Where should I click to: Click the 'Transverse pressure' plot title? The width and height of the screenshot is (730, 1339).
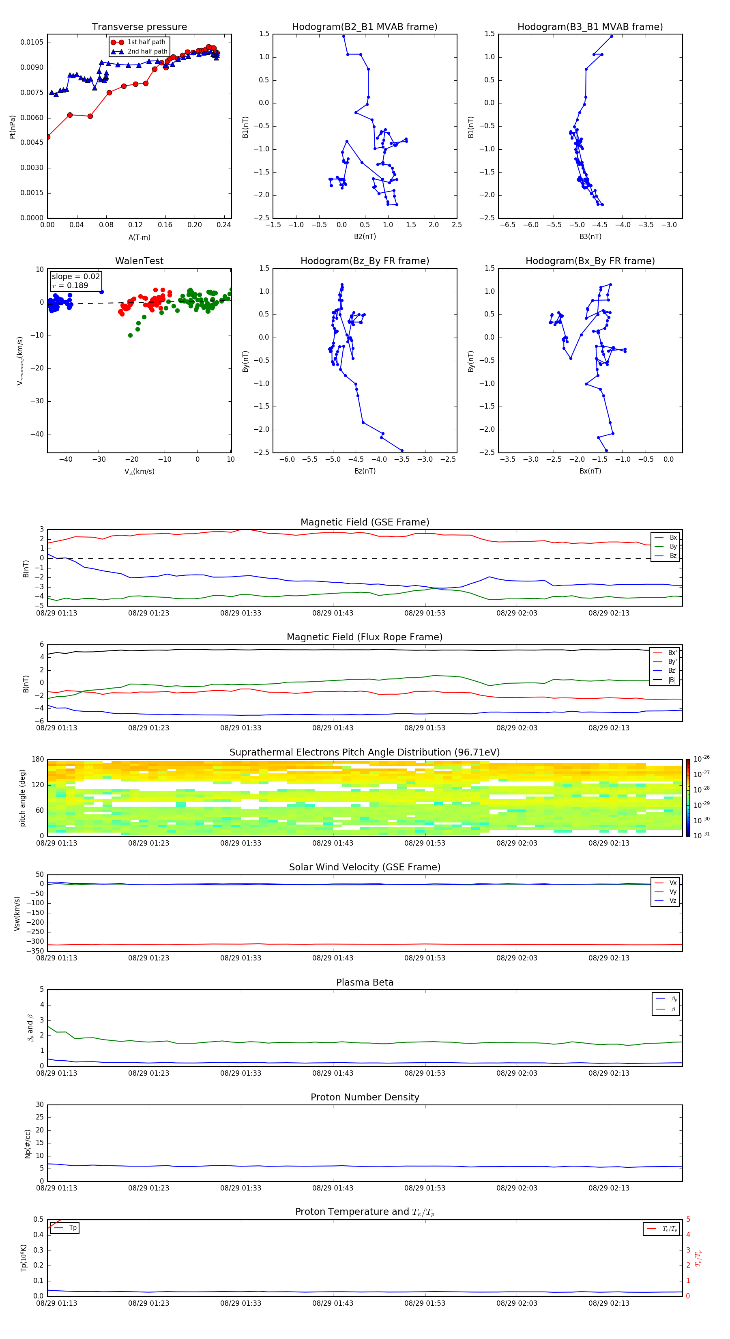tap(139, 27)
